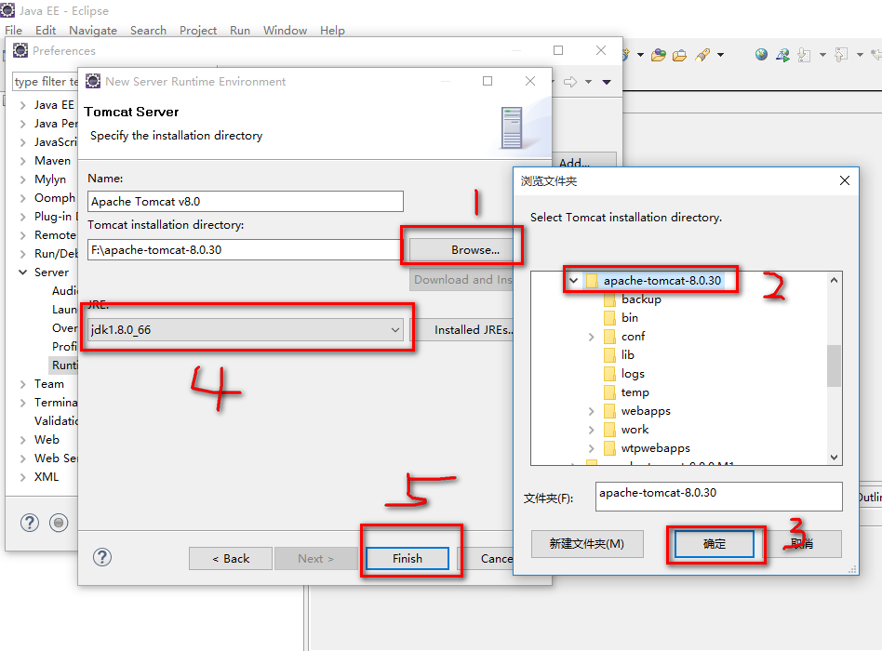Click the Tomcat installation directory field
The height and width of the screenshot is (651, 882).
[243, 249]
